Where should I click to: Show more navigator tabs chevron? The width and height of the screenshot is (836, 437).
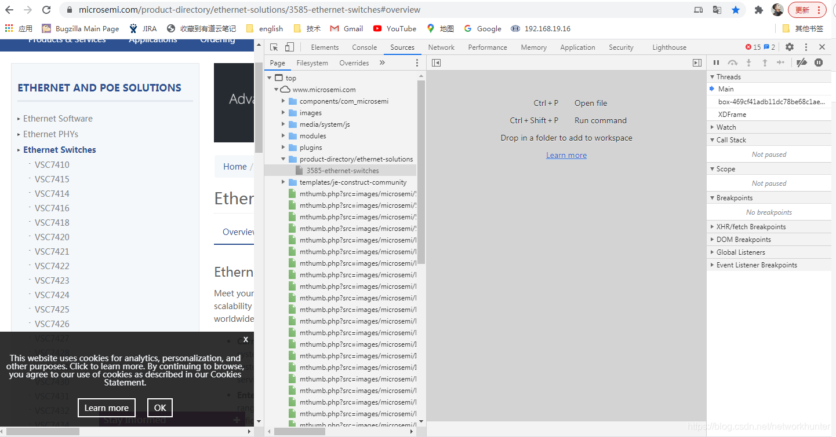382,63
